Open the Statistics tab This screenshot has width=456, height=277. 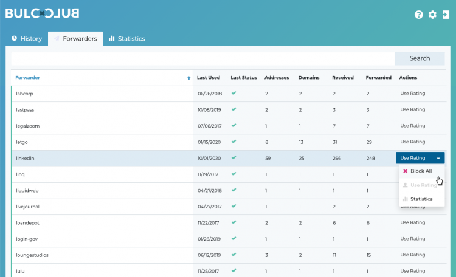pyautogui.click(x=127, y=39)
